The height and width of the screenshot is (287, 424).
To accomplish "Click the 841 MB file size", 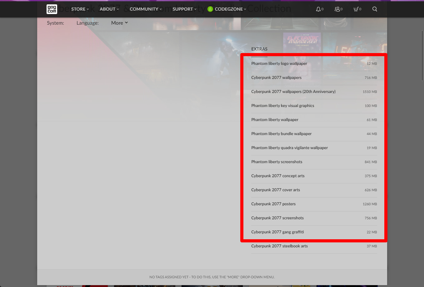I will click(x=371, y=162).
